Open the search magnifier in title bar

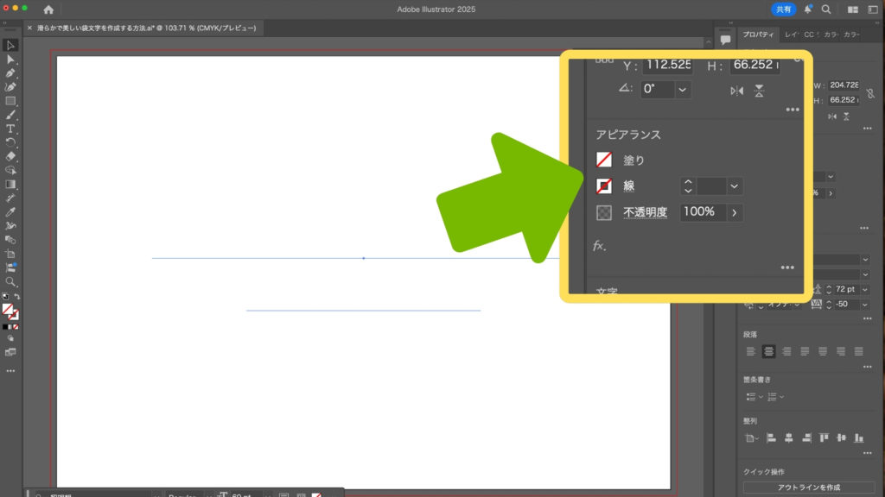click(826, 9)
